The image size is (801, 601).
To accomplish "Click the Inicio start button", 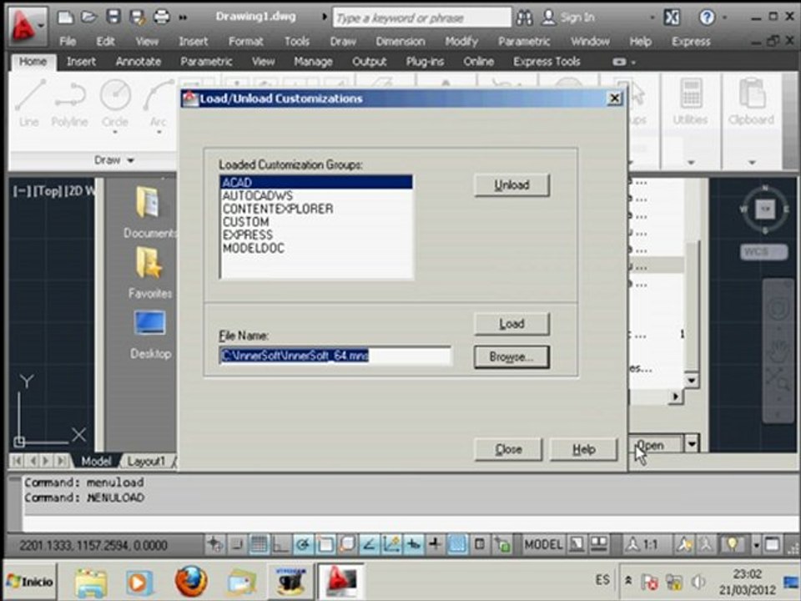I will [31, 582].
